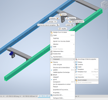The image size is (108, 100).
Task: Expand the Sélection submenu
Action: 63,44
